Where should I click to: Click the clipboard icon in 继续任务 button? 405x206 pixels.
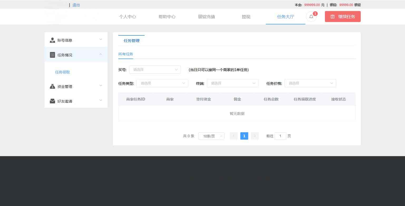tap(333, 17)
